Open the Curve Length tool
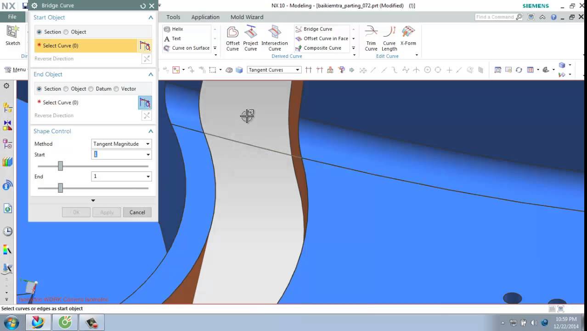The height and width of the screenshot is (331, 587). point(389,39)
